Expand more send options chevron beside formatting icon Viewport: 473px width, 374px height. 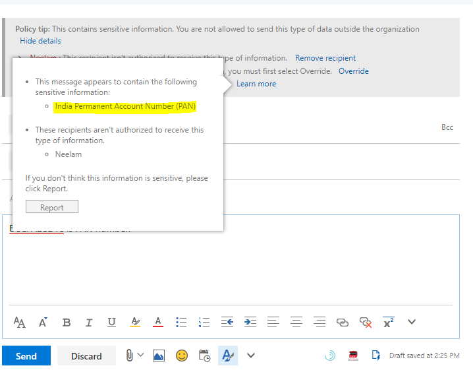coord(251,356)
